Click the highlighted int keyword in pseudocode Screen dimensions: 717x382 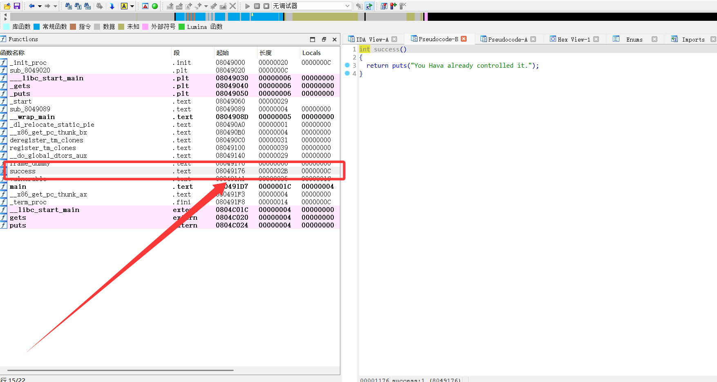point(364,49)
